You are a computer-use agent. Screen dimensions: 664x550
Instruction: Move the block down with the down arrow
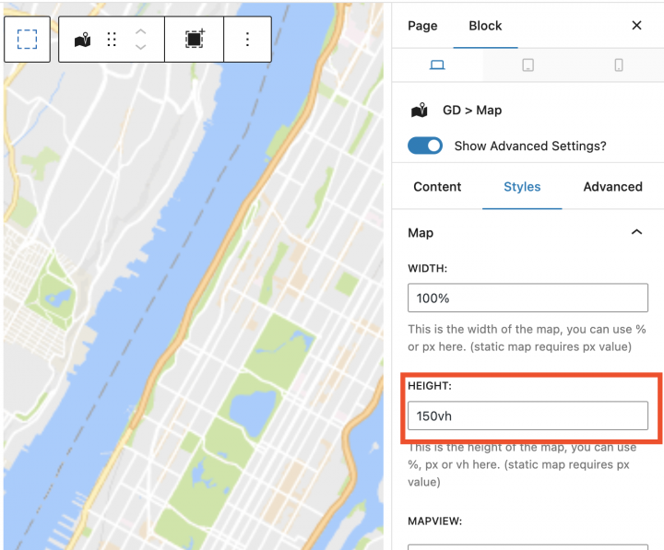coord(140,47)
